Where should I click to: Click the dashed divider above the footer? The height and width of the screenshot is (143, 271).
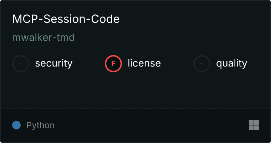pyautogui.click(x=135, y=108)
